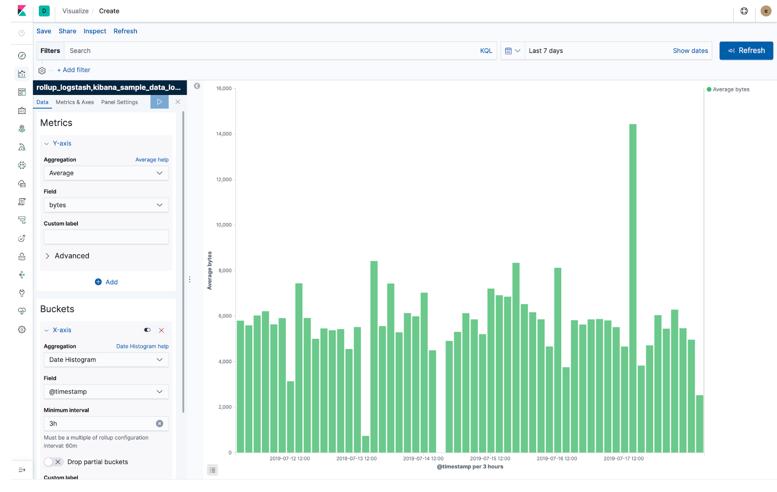The image size is (777, 492).
Task: Open the Panel Settings tab
Action: tap(119, 102)
